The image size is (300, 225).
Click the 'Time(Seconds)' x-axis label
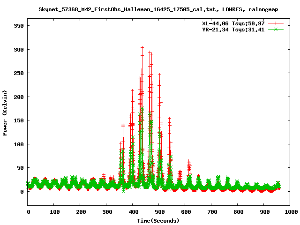point(158,221)
